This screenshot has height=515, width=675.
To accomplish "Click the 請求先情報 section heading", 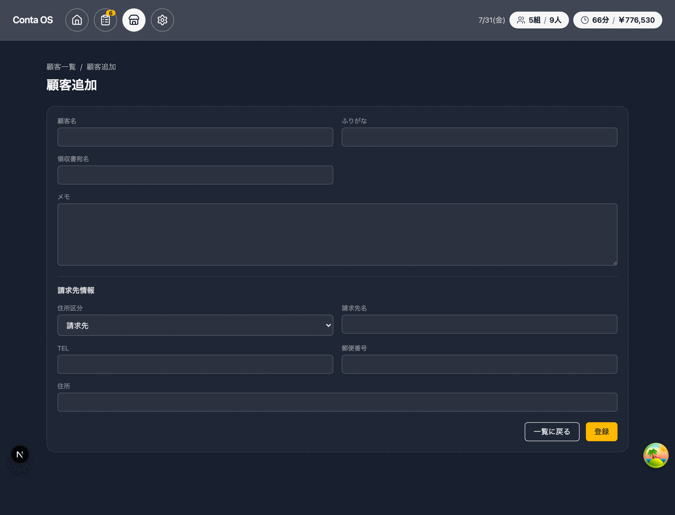I will (76, 290).
